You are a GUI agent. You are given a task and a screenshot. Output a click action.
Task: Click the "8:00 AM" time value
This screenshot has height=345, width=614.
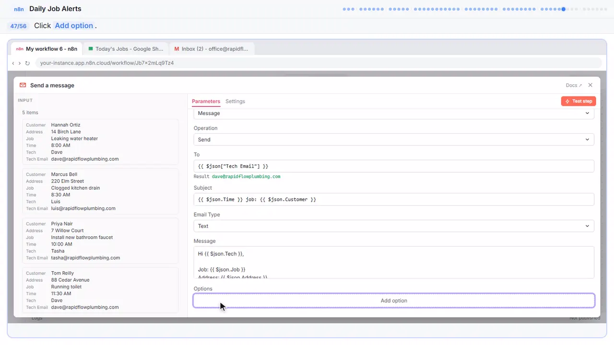click(61, 145)
